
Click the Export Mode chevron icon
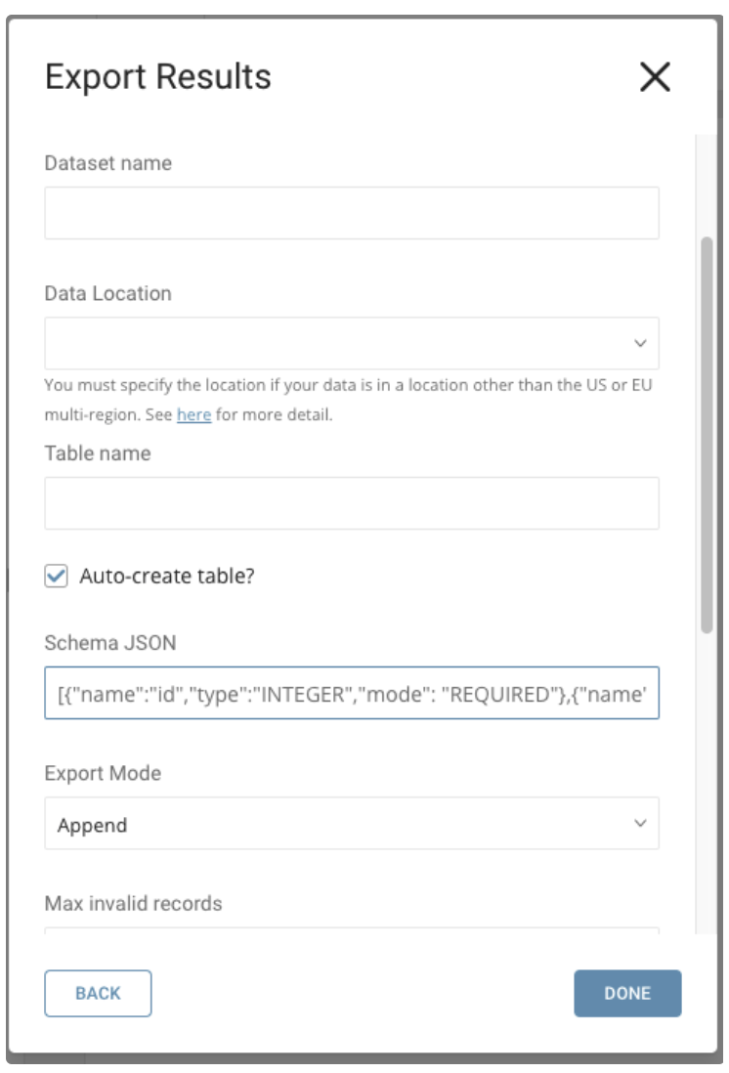point(640,824)
